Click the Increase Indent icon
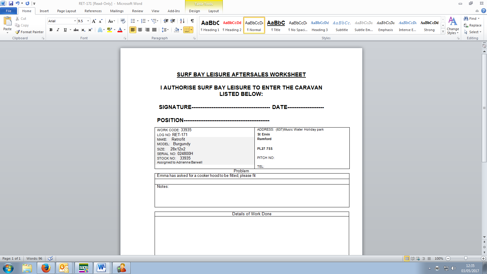This screenshot has height=274, width=487. tap(173, 21)
